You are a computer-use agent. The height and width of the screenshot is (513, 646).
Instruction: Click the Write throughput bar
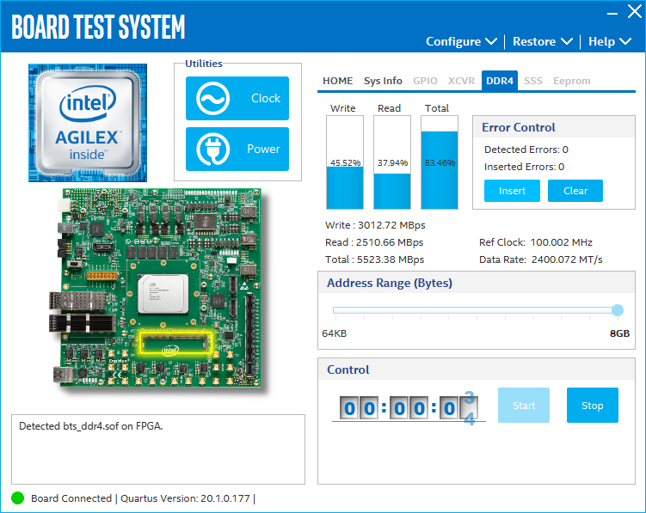(344, 163)
